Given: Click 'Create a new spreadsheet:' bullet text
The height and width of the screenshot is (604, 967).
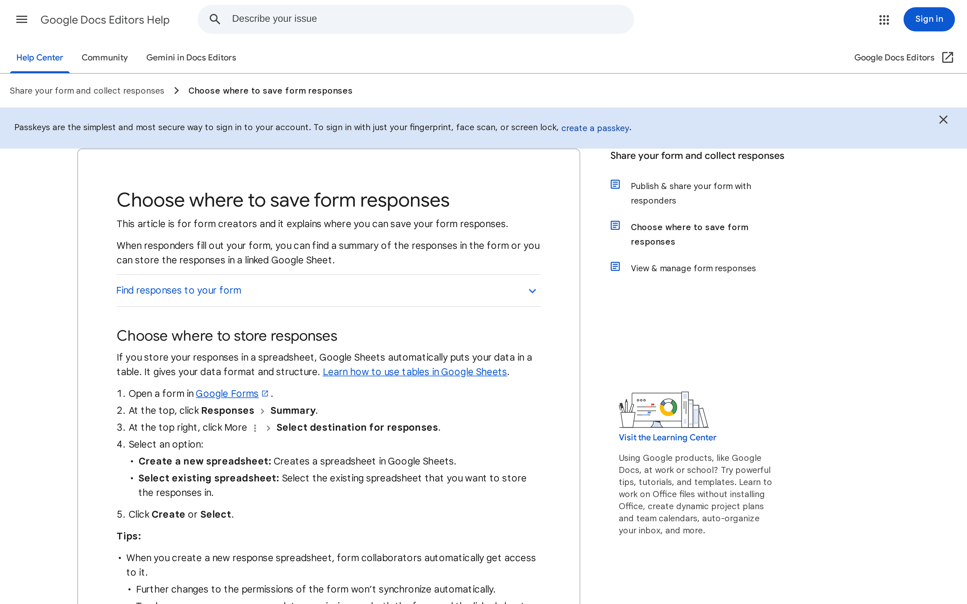Looking at the screenshot, I should click(205, 461).
